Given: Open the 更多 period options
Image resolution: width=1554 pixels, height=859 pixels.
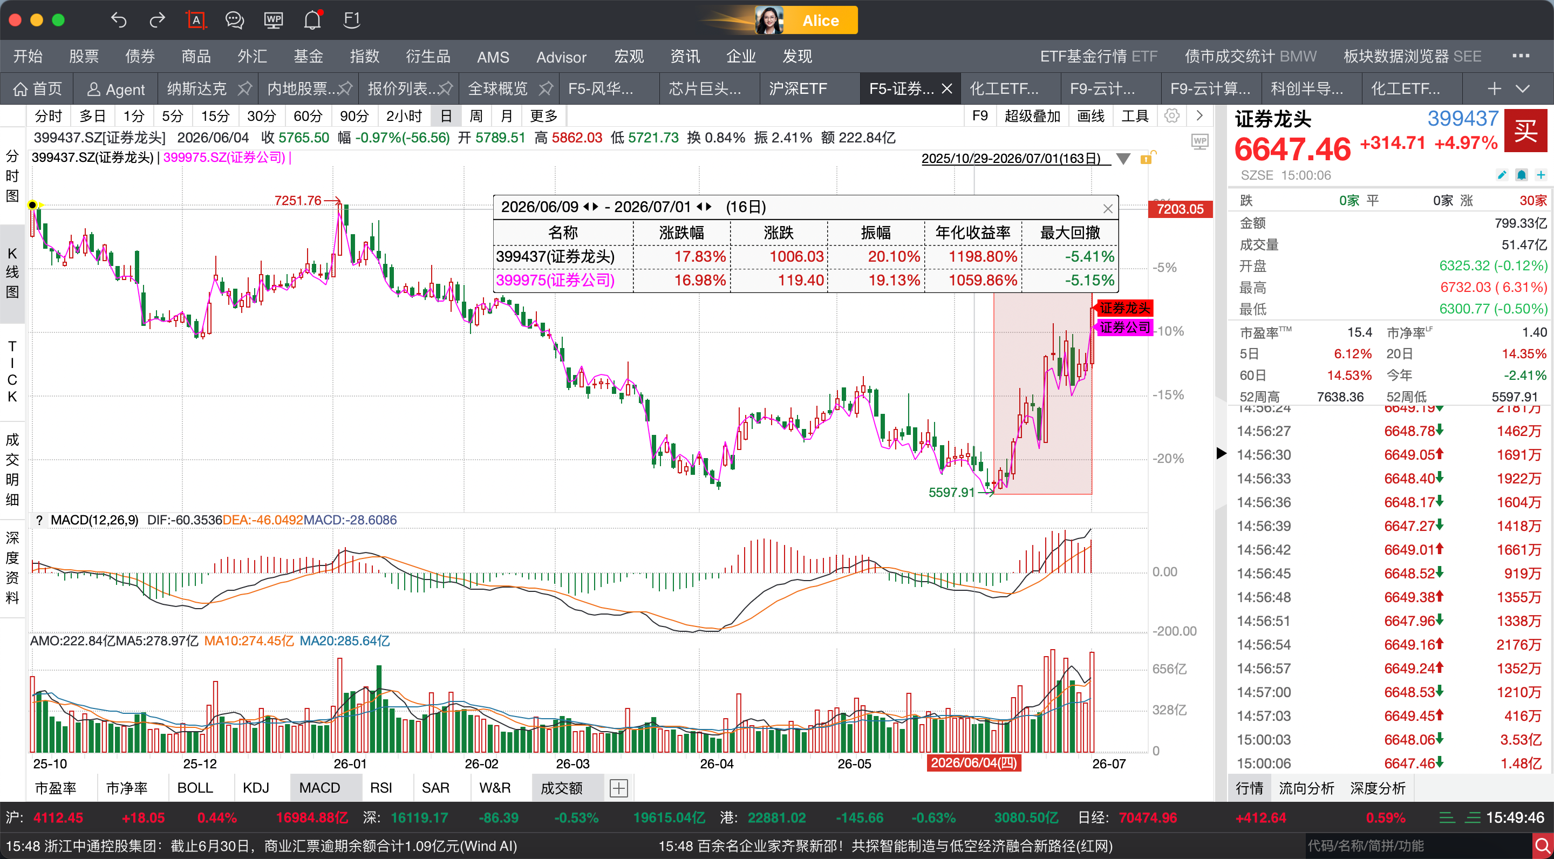Looking at the screenshot, I should tap(543, 116).
